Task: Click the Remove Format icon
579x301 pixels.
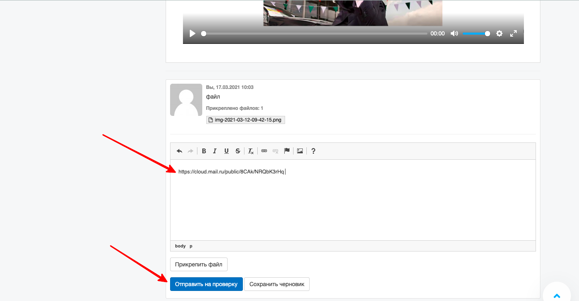Action: (250, 151)
